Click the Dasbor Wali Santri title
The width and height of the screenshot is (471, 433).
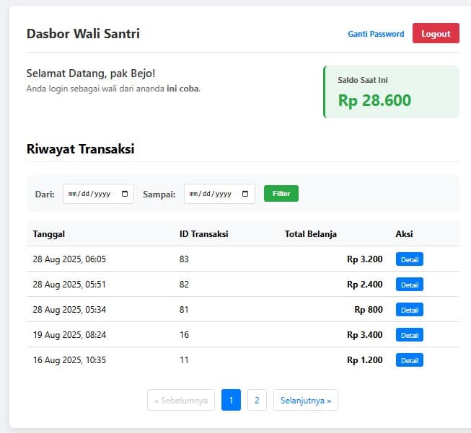tap(83, 34)
